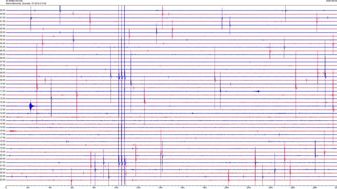This screenshot has width=337, height=189.
Task: Click the 12:00 trace time label
Action: coord(3,99)
